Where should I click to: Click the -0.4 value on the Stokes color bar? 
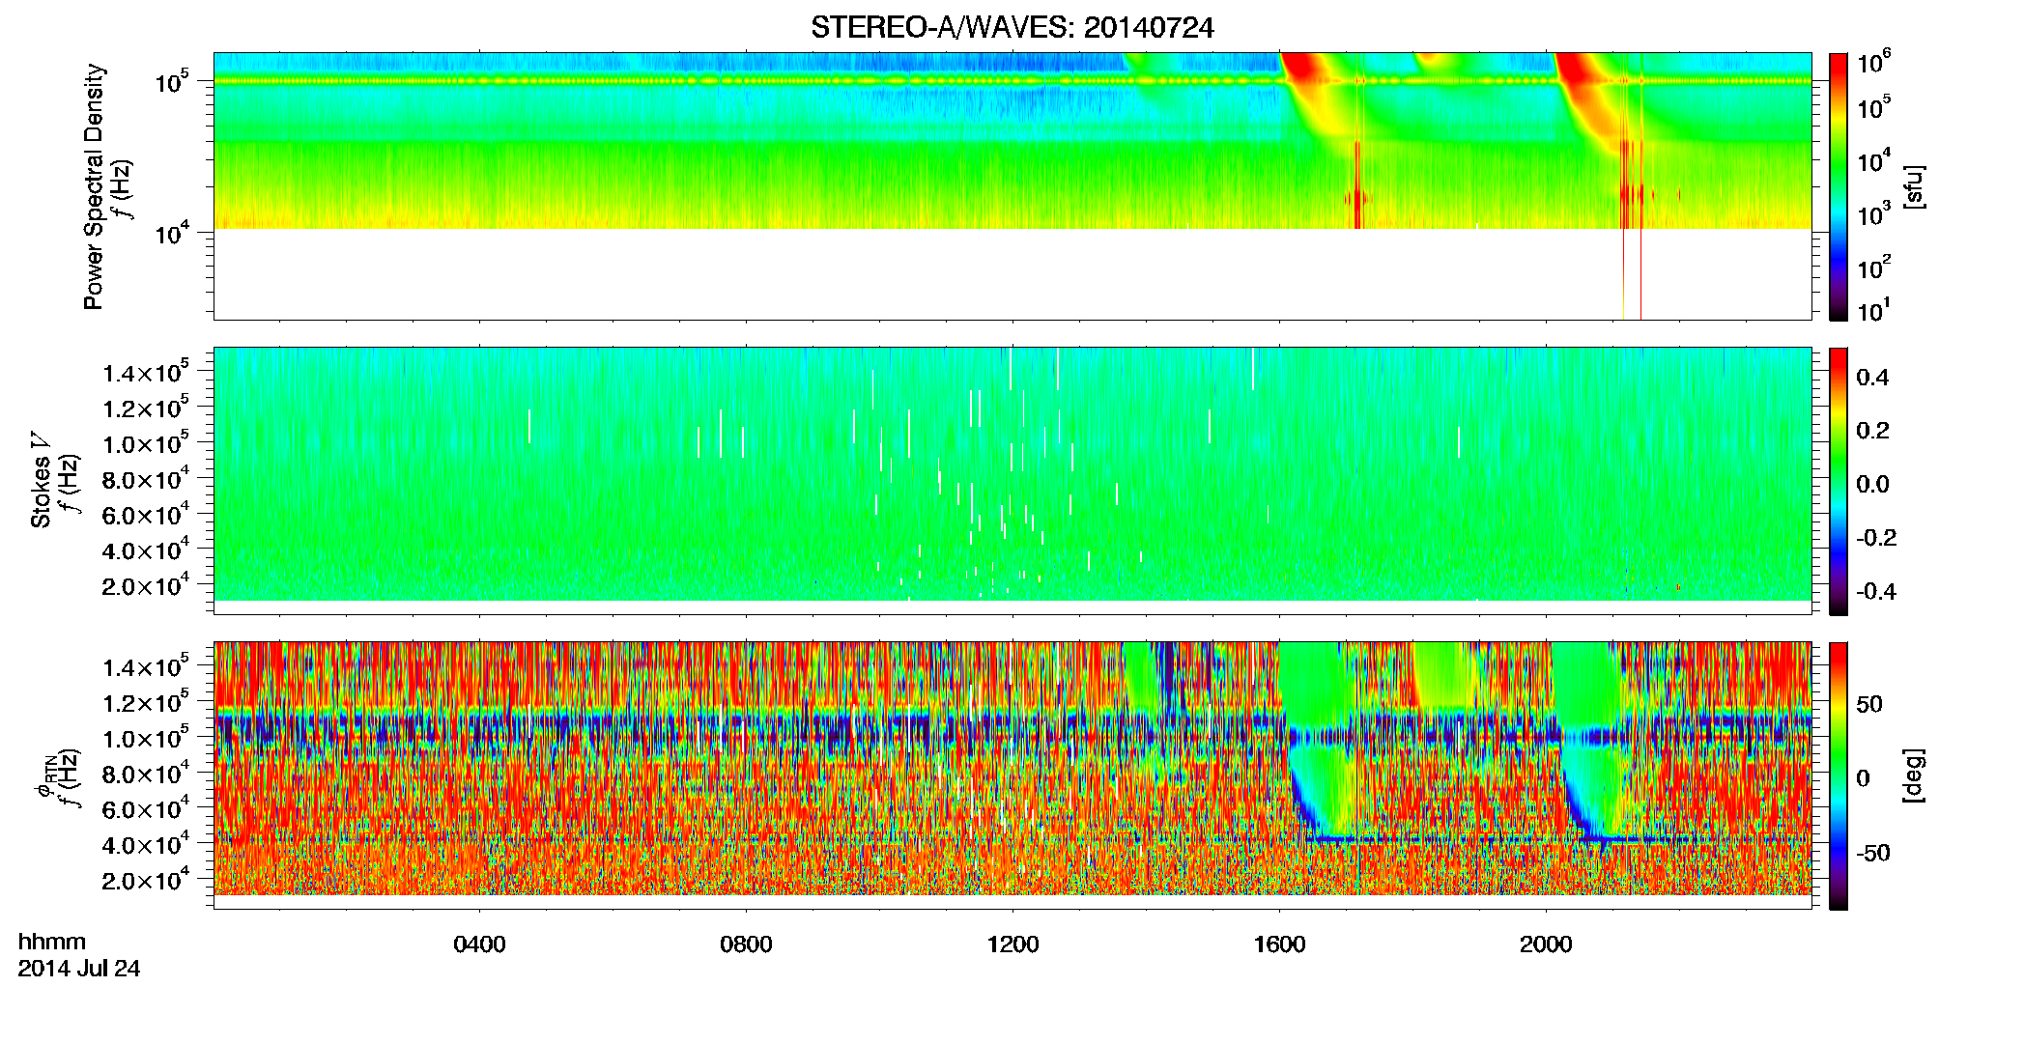[x=1876, y=591]
